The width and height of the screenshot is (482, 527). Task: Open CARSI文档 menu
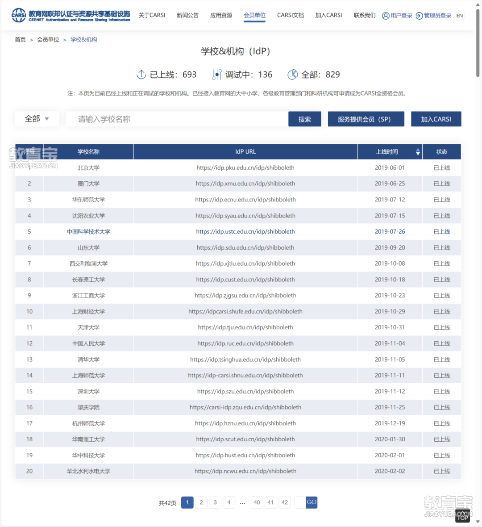291,16
